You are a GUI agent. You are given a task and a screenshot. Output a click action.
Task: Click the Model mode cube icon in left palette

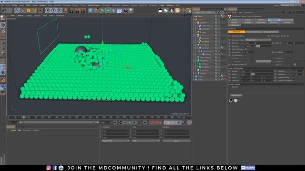[3, 25]
